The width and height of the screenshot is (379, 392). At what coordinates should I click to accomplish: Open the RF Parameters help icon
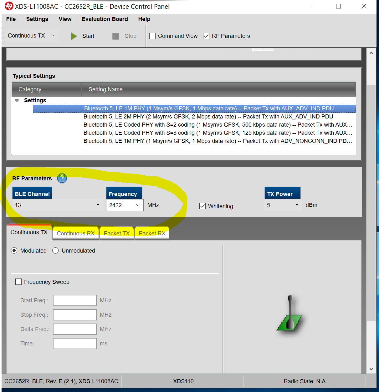pyautogui.click(x=62, y=178)
